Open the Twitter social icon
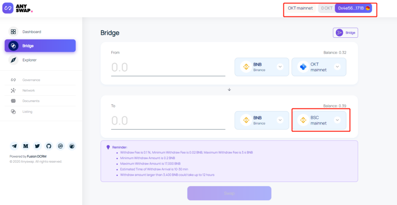This screenshot has width=397, height=205. pyautogui.click(x=37, y=146)
